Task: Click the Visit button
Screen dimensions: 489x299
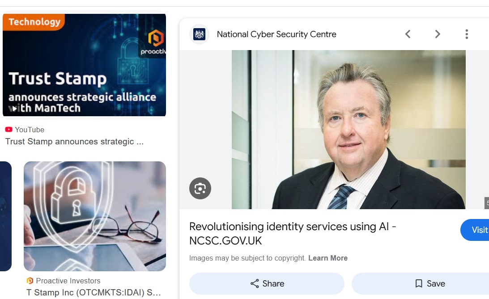Action: 475,230
